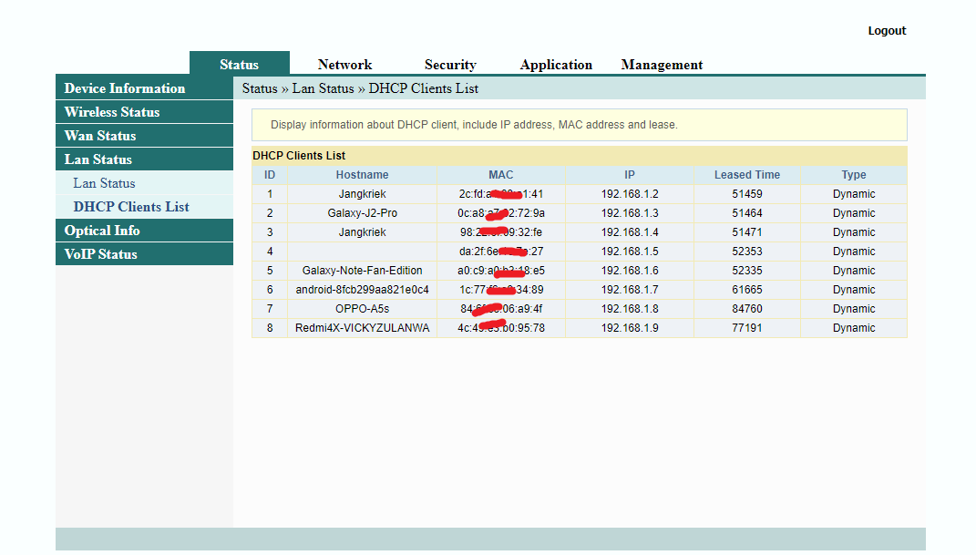Click the DHCP Clients List table title
The height and width of the screenshot is (555, 976).
pyautogui.click(x=299, y=156)
